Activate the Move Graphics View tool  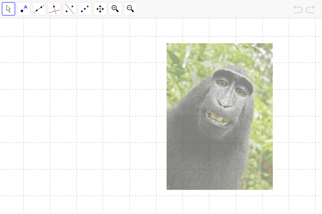tap(100, 9)
